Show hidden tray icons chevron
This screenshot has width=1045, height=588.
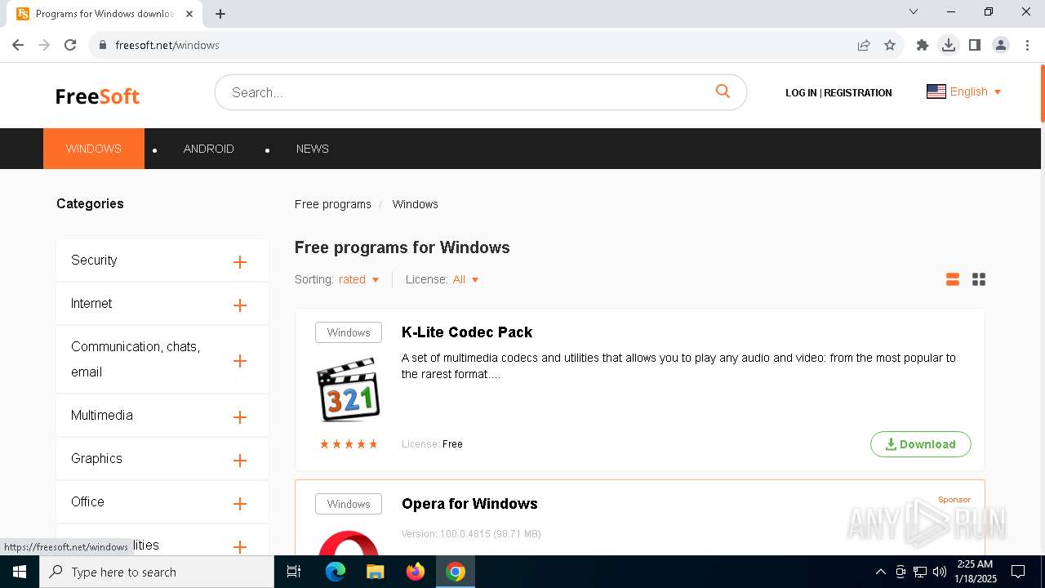880,572
